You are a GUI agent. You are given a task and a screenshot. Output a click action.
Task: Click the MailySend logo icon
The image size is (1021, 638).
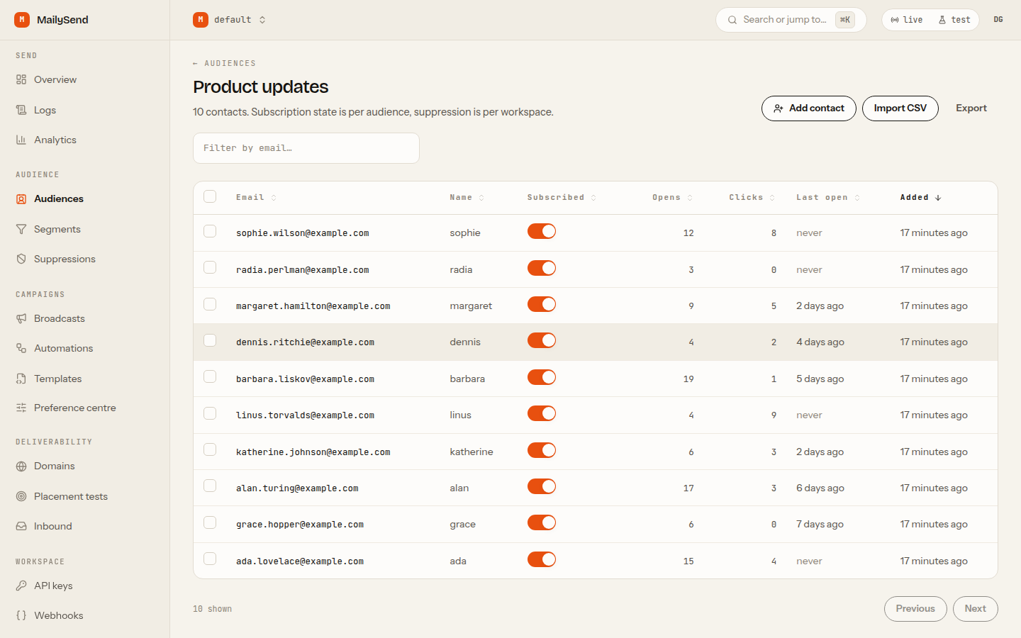(22, 20)
